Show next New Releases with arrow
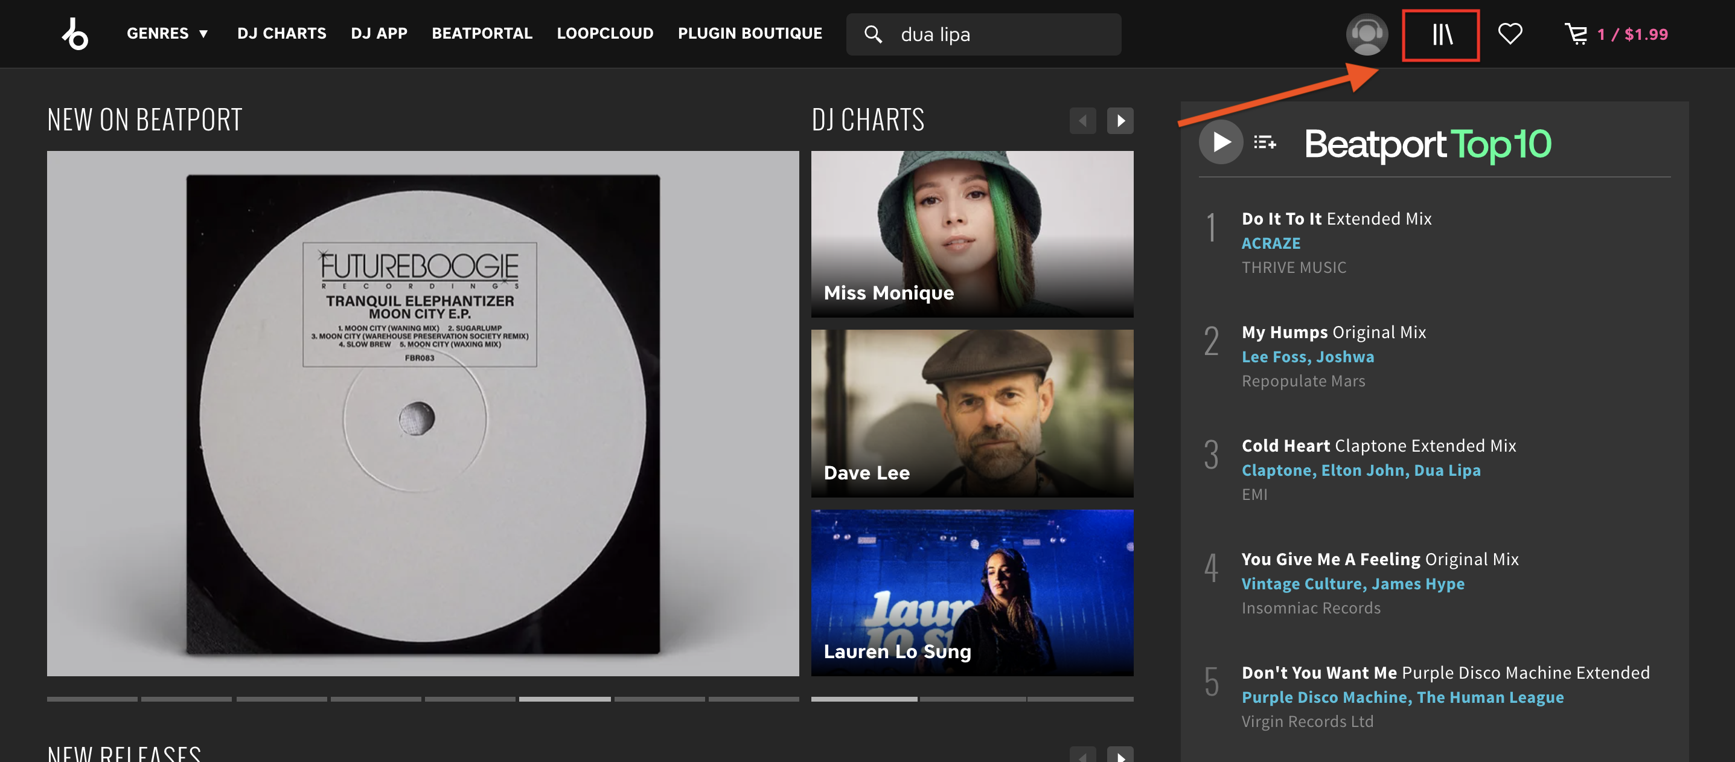Screen dimensions: 1735x762 point(1120,755)
